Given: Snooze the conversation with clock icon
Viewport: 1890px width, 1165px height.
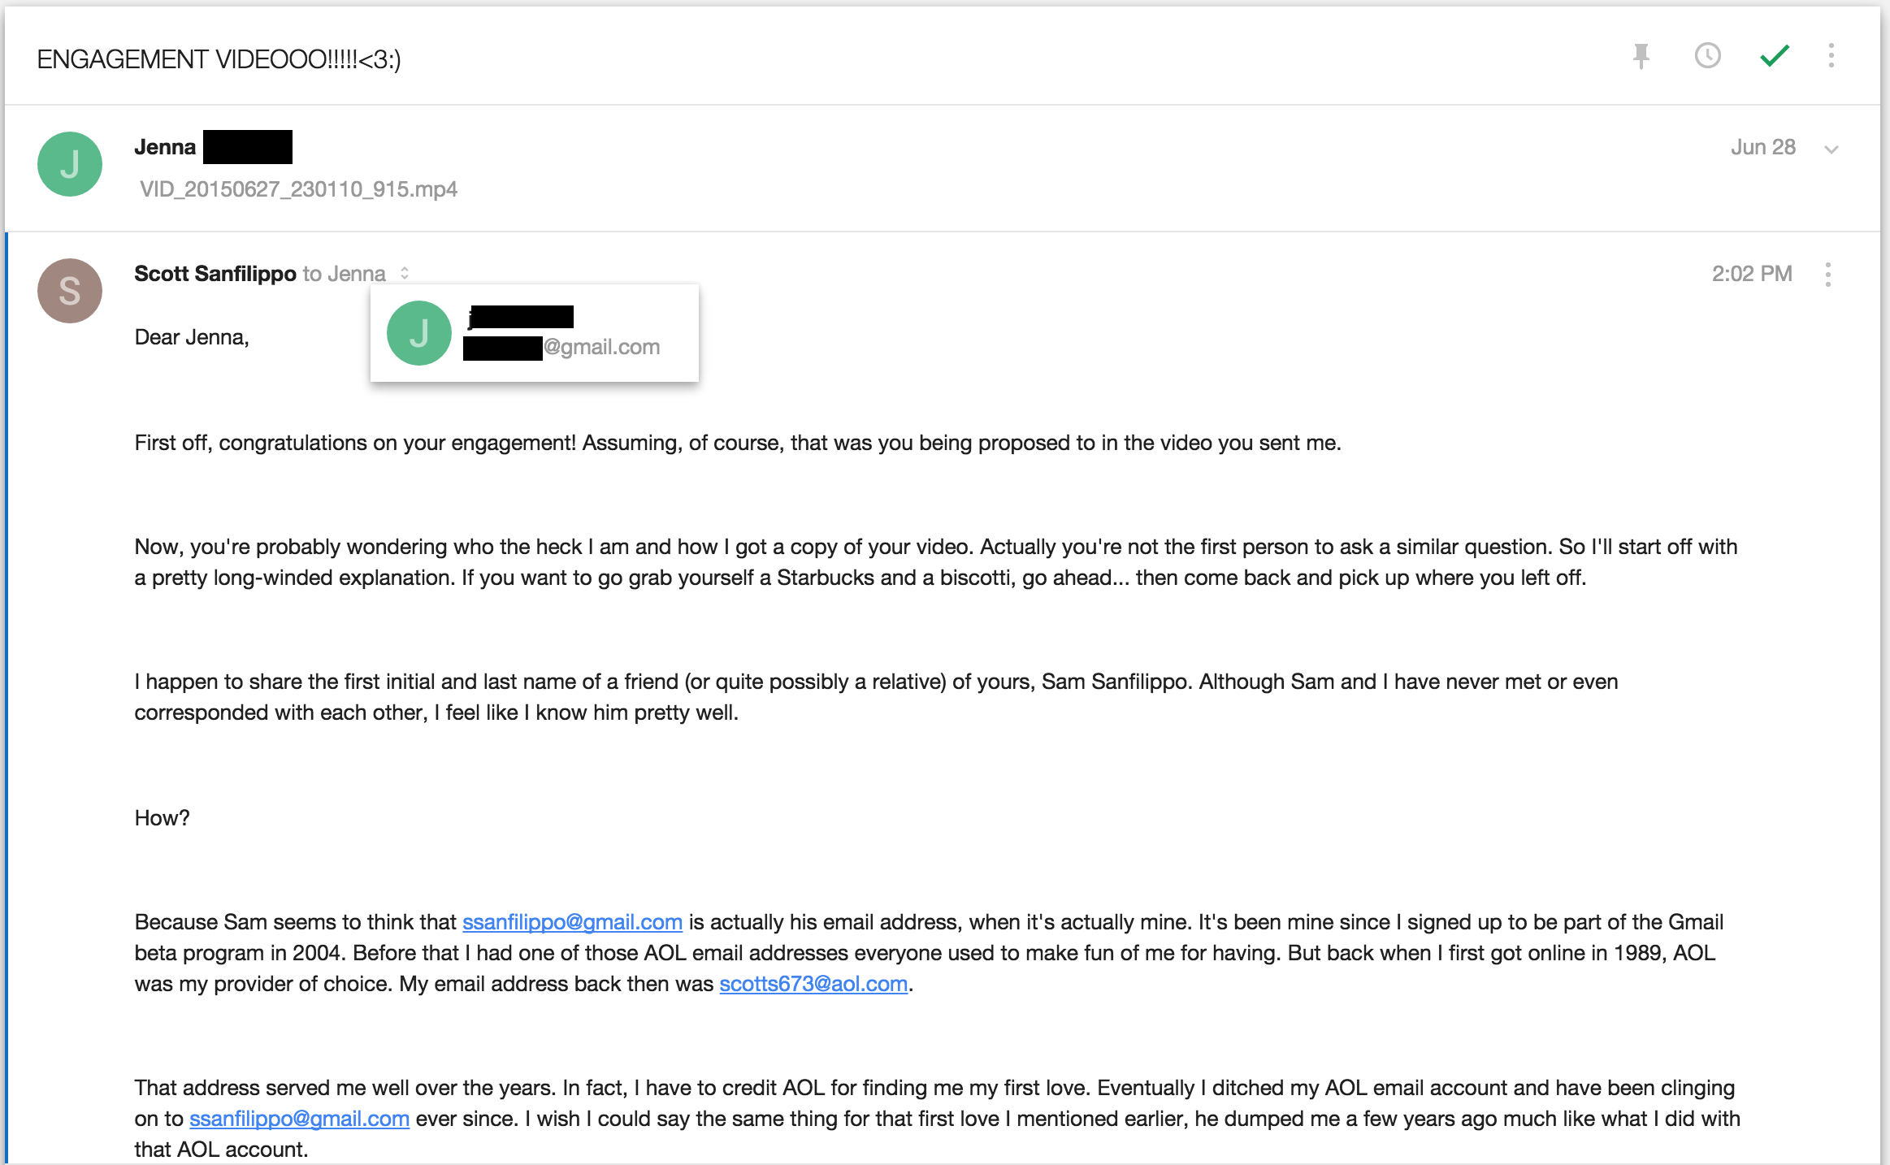Looking at the screenshot, I should tap(1707, 56).
